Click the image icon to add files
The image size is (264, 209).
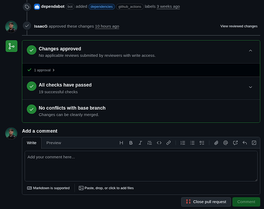(81, 188)
